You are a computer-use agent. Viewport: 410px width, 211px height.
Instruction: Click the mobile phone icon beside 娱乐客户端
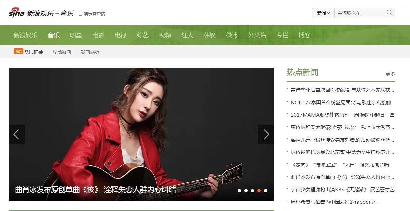pos(80,13)
